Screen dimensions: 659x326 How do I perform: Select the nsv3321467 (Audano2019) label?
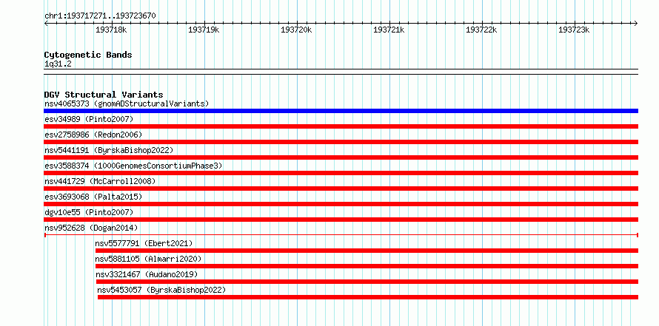coord(147,274)
